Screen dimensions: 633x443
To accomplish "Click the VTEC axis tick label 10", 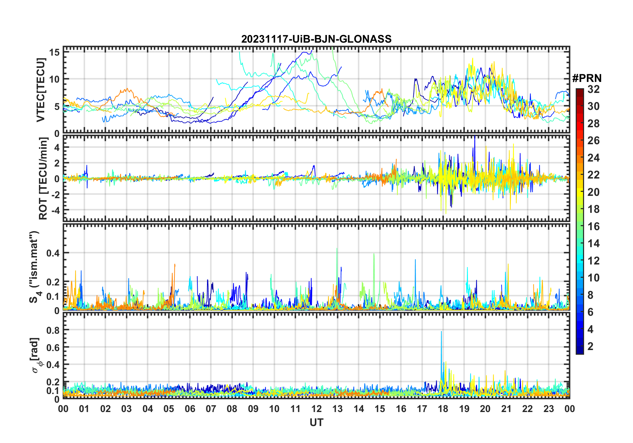I will [x=55, y=79].
